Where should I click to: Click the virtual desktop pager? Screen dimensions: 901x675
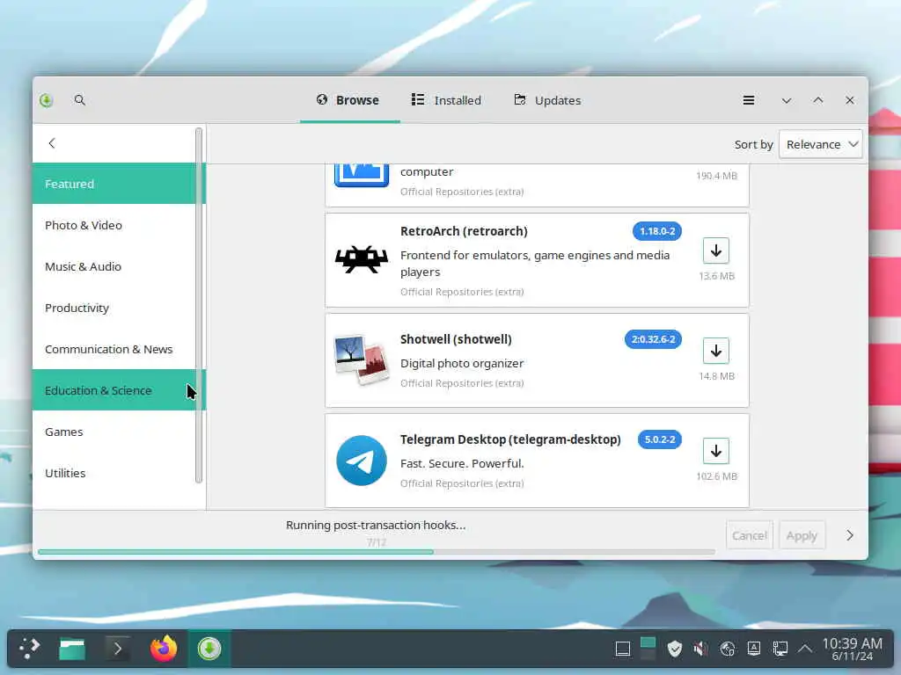(648, 649)
